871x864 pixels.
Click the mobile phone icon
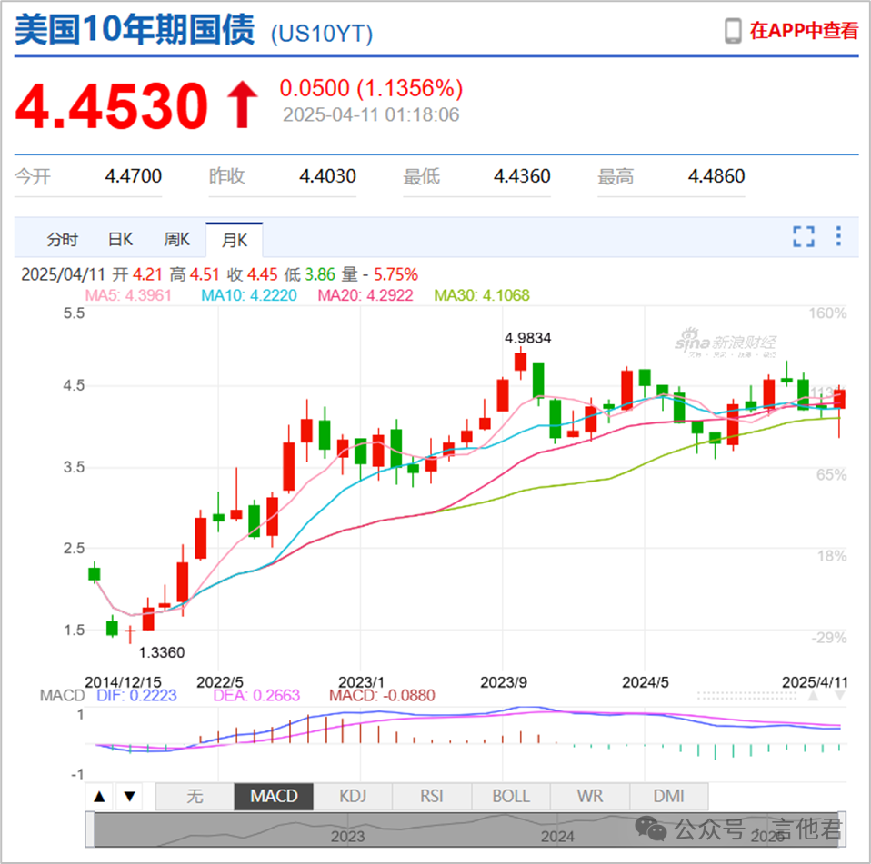point(733,30)
